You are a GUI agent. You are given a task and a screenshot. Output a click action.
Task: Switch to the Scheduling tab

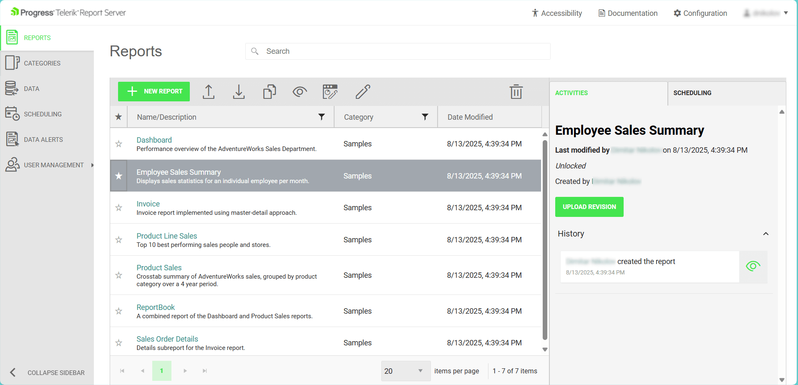pyautogui.click(x=692, y=93)
